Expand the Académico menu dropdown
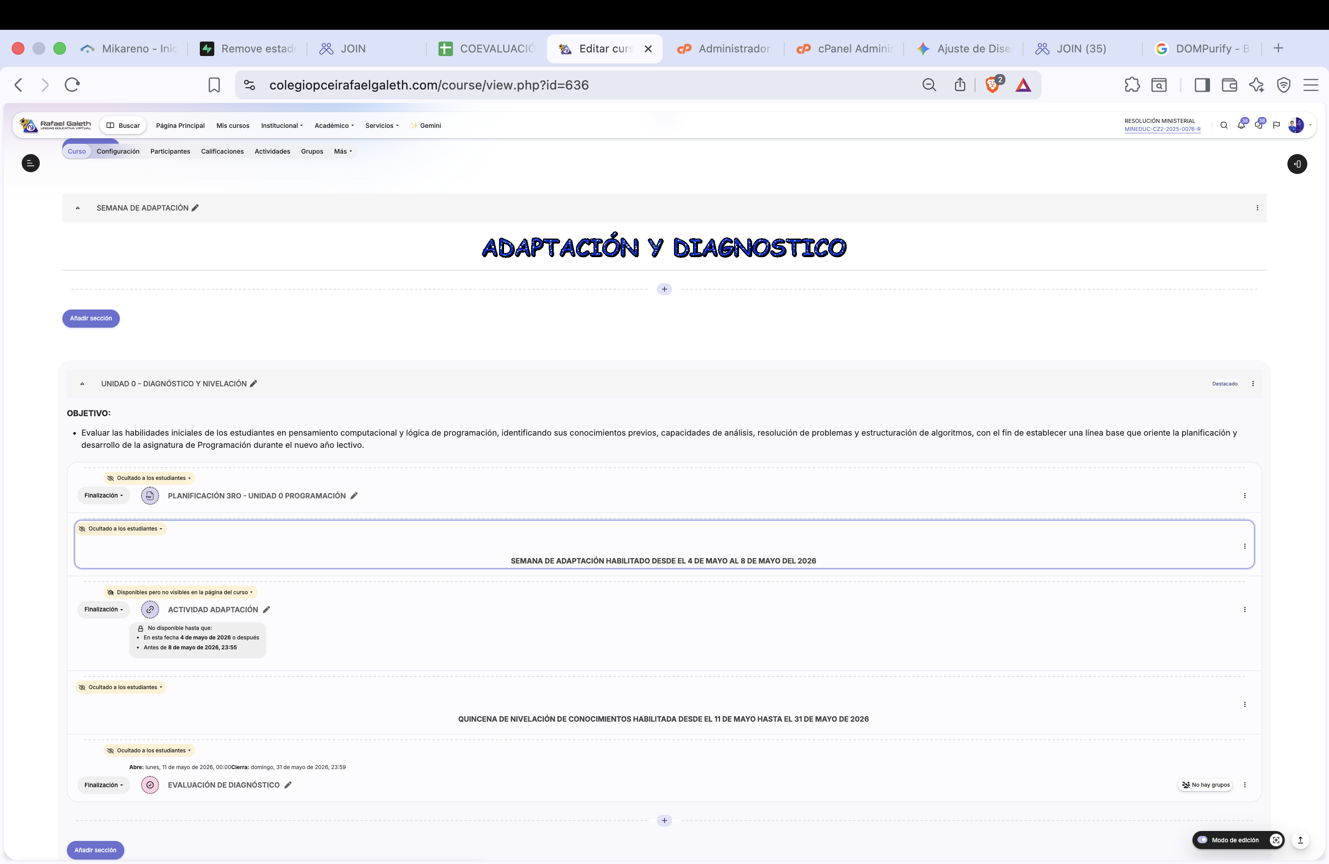 [334, 126]
